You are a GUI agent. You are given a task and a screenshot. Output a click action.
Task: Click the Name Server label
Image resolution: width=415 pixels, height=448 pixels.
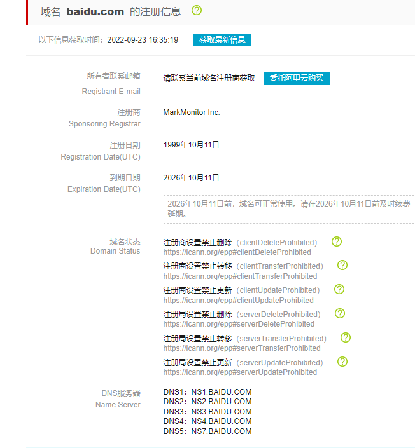pos(118,405)
